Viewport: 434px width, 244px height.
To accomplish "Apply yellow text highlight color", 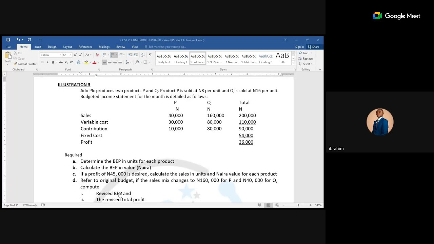I will point(86,62).
